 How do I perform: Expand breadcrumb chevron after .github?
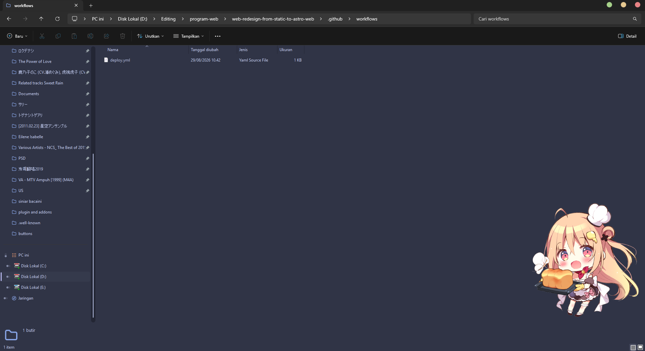pyautogui.click(x=349, y=19)
